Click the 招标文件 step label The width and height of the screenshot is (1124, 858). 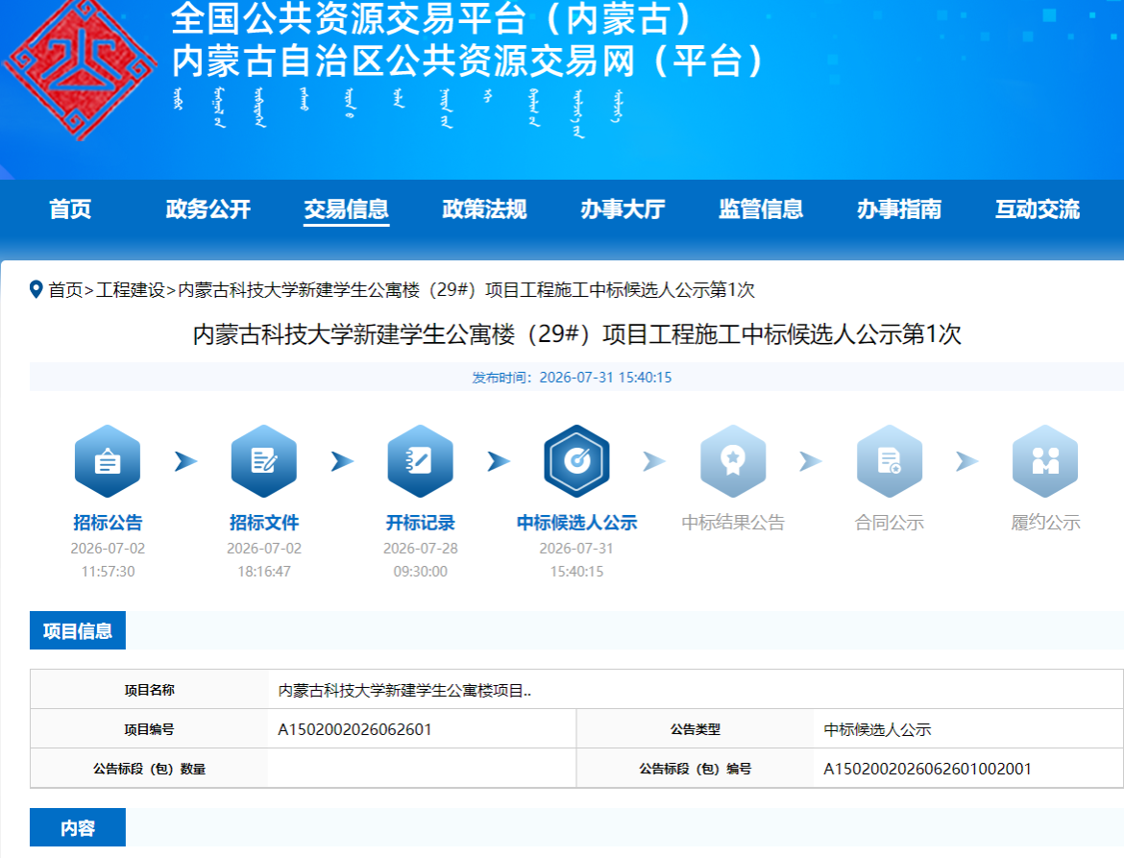click(x=264, y=523)
